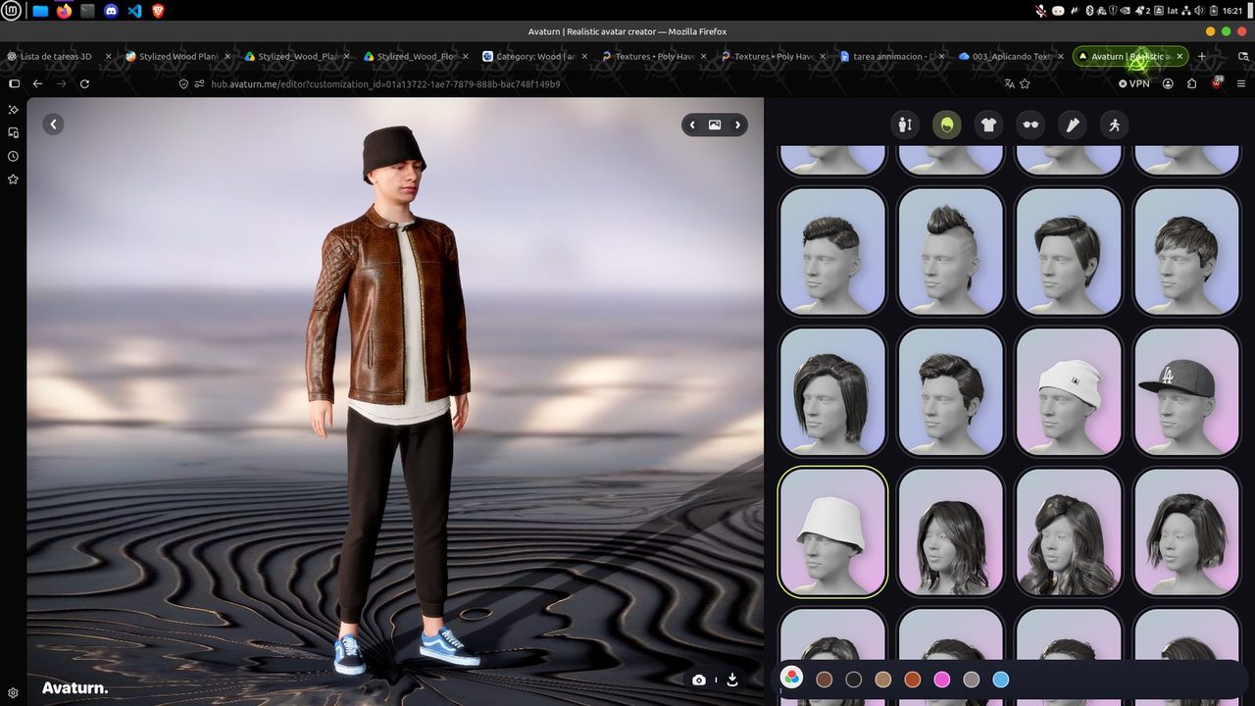Viewport: 1255px width, 706px height.
Task: Choose the tan hair color swatch
Action: click(883, 680)
